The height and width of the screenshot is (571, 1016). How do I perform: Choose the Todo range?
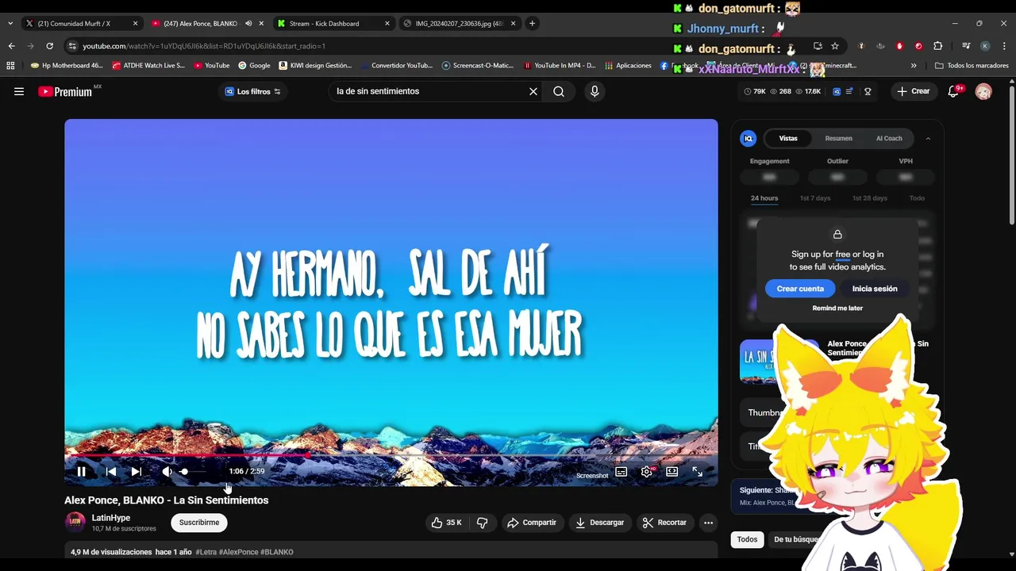(x=917, y=198)
